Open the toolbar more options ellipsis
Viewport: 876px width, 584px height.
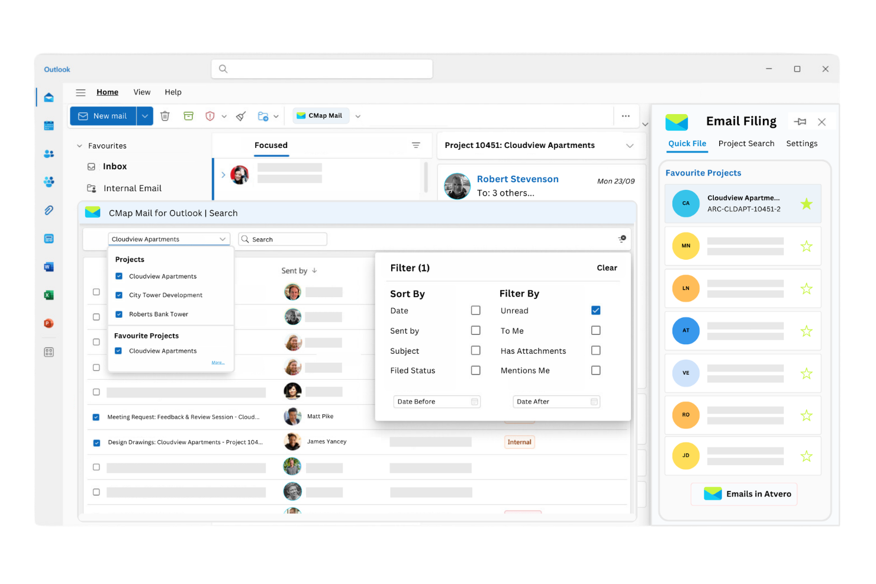(x=626, y=116)
